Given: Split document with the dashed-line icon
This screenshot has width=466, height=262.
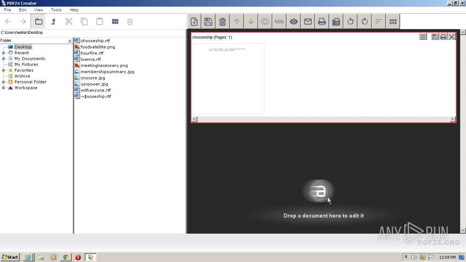Looking at the screenshot, I should (279, 21).
